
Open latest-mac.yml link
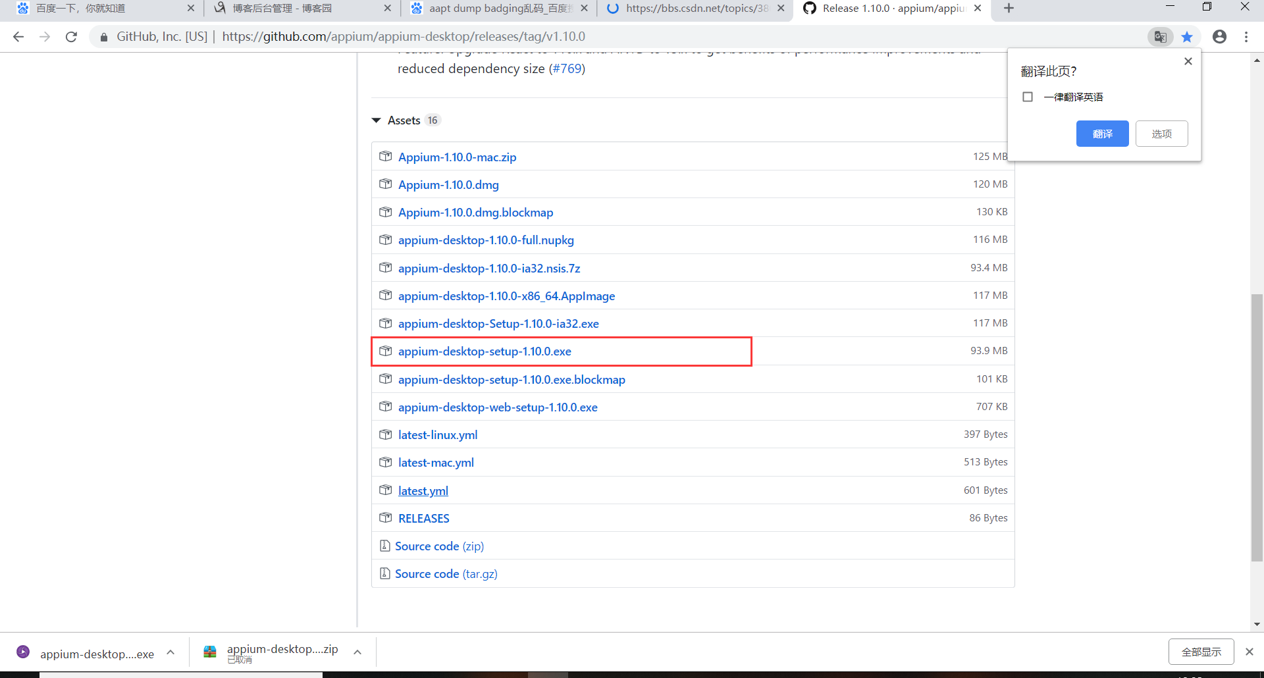tap(436, 462)
